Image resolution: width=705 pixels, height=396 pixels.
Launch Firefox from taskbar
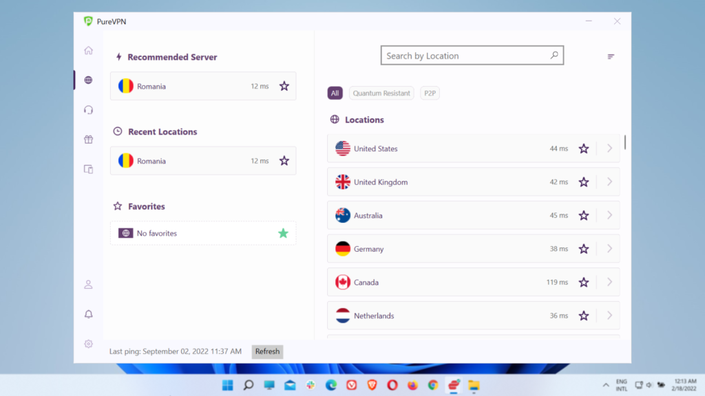(x=413, y=385)
